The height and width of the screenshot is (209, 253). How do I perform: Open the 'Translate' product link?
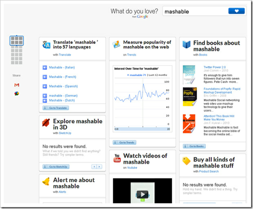tap(65, 55)
